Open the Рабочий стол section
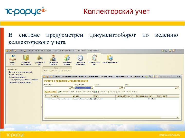The width and height of the screenshot is (185, 138). (12, 60)
